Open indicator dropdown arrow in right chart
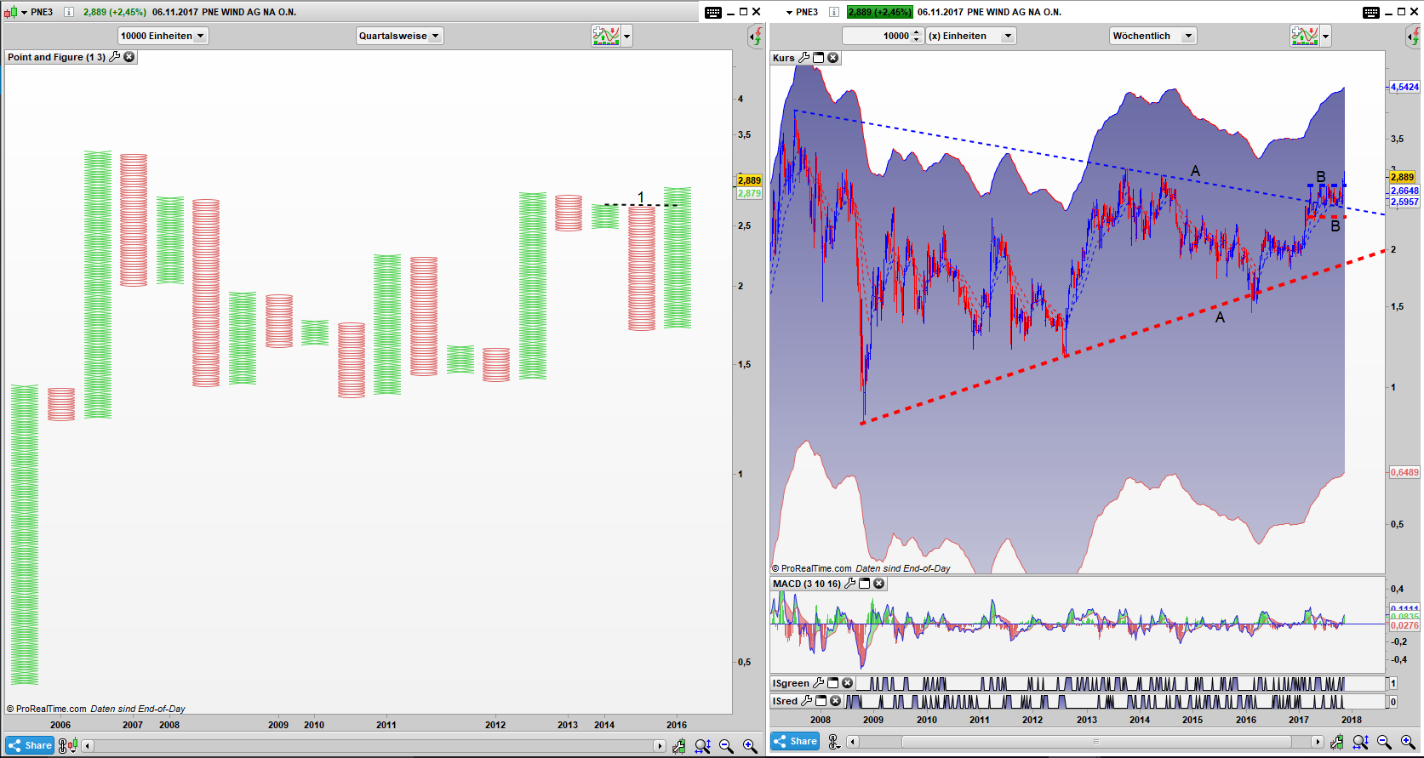The width and height of the screenshot is (1424, 758). (1326, 36)
